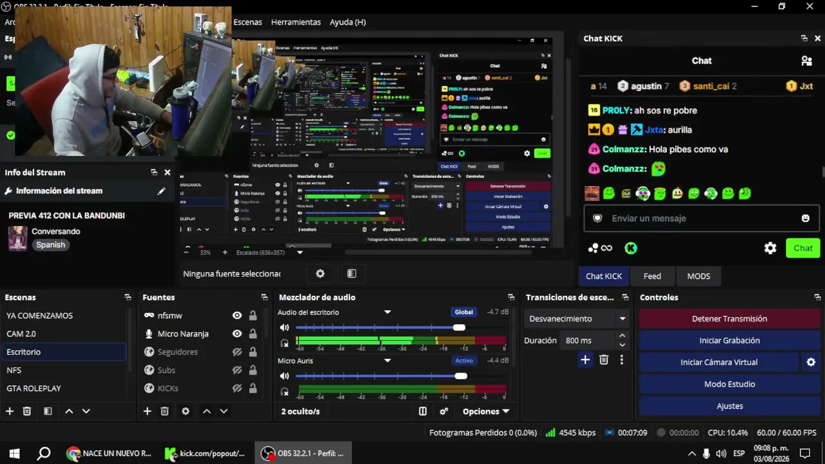Pop out the Controles dock
The width and height of the screenshot is (825, 464).
tap(818, 297)
